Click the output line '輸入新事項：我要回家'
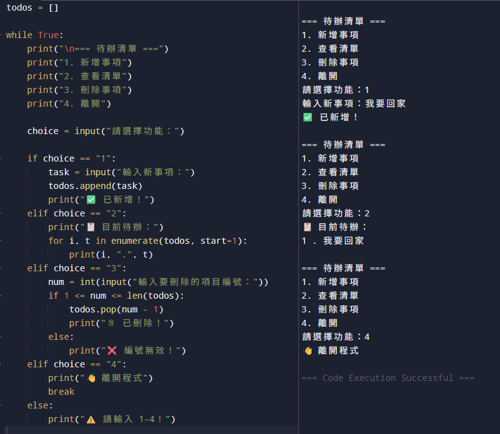This screenshot has height=434, width=500. click(x=354, y=104)
